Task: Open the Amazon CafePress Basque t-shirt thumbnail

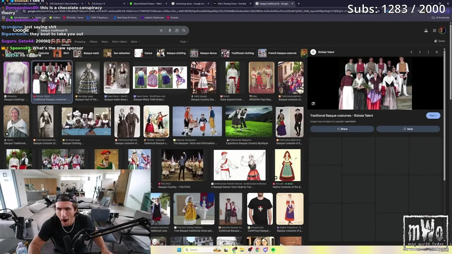Action: coord(260,209)
